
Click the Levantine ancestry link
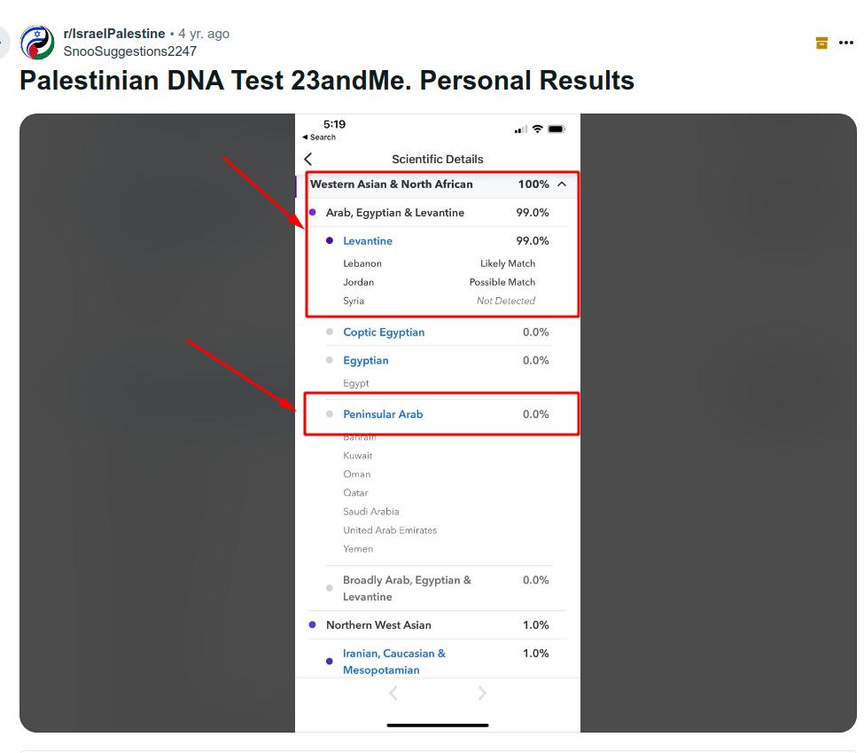368,241
